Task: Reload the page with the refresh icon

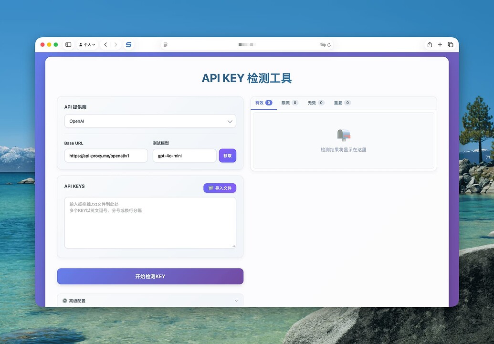Action: point(329,45)
